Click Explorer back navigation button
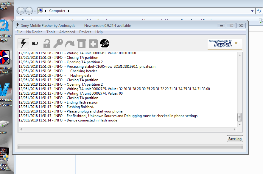 coord(21,11)
